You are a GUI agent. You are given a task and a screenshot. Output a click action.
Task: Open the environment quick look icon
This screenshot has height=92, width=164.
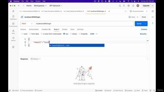[153, 11]
